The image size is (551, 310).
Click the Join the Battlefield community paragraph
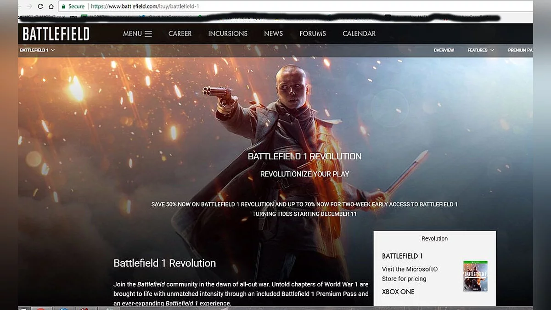click(241, 294)
